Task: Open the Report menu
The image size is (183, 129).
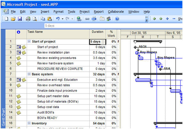Action: (99, 12)
